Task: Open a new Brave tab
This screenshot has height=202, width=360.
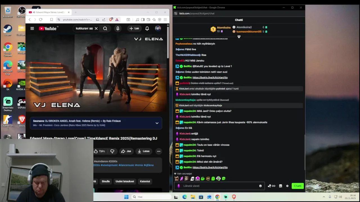Action: pyautogui.click(x=75, y=12)
